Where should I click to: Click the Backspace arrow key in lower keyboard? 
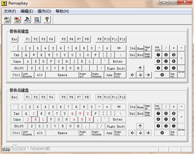pyautogui.click(x=119, y=106)
